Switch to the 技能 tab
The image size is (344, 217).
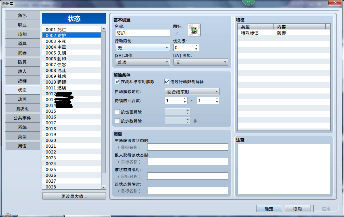click(22, 34)
